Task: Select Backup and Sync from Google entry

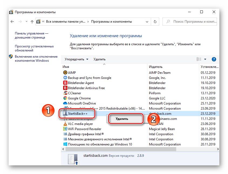Action: click(90, 78)
